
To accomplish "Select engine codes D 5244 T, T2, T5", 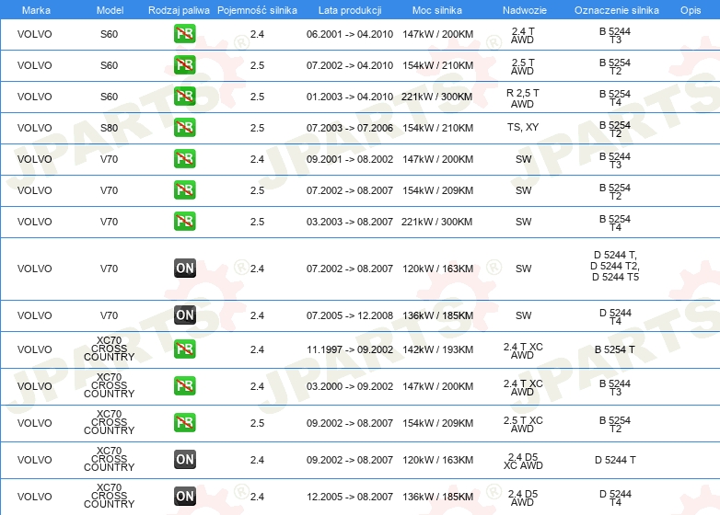I will point(615,266).
